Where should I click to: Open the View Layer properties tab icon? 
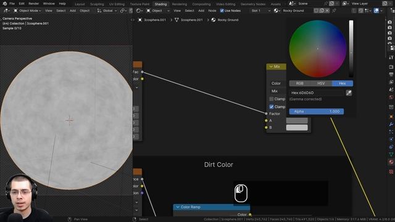391,82
